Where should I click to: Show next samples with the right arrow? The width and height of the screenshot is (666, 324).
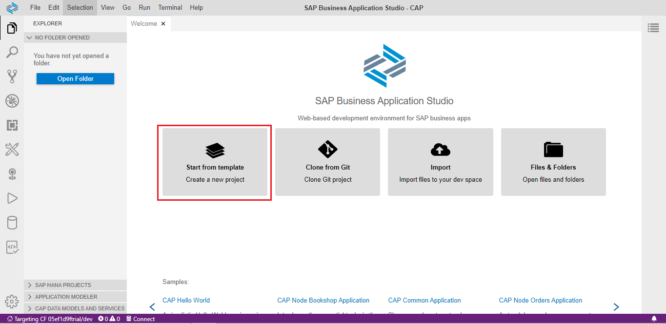(616, 307)
